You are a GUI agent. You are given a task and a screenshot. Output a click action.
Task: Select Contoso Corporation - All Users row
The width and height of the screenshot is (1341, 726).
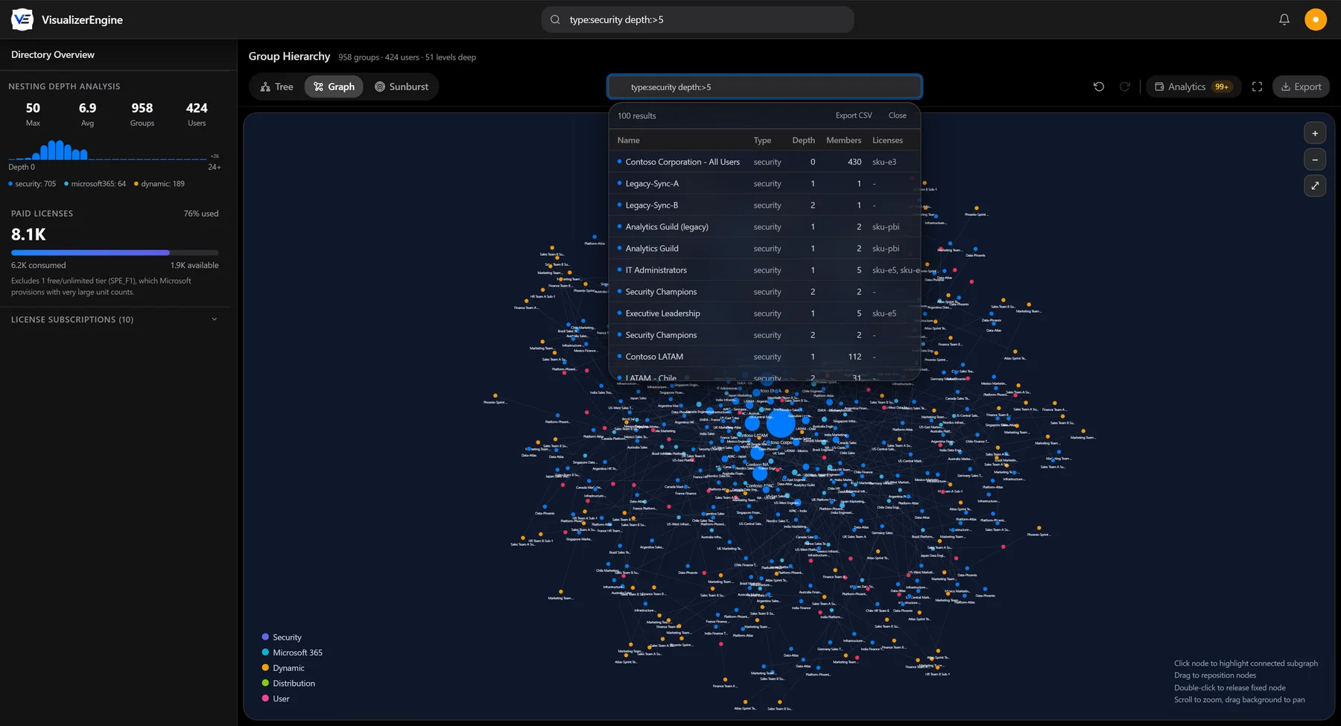764,162
